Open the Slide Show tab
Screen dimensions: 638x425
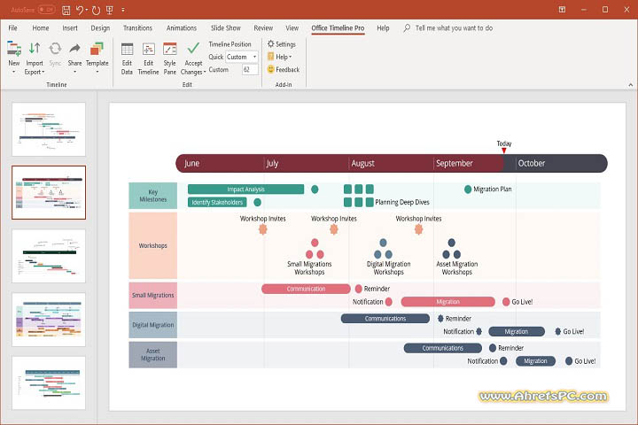pyautogui.click(x=225, y=27)
